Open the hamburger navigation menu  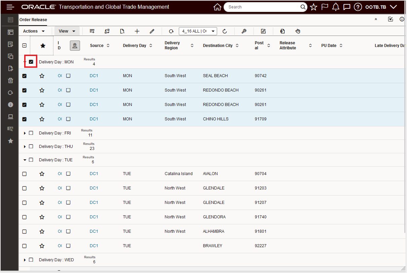pyautogui.click(x=10, y=7)
